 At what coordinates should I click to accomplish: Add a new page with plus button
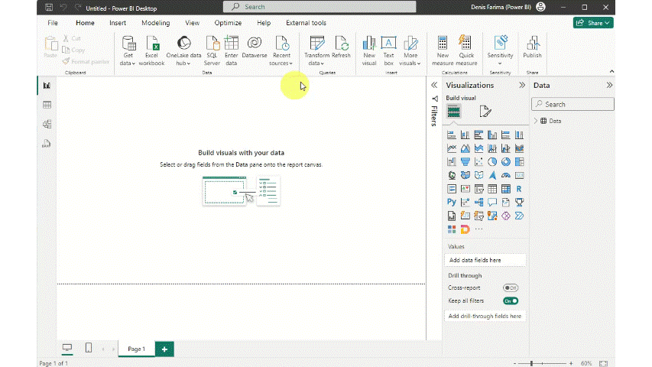[x=164, y=349]
